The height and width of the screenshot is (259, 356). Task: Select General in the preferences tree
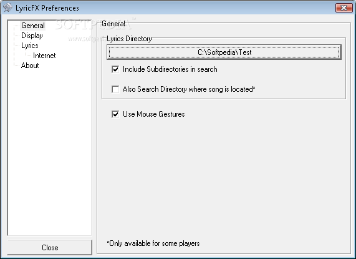point(33,26)
